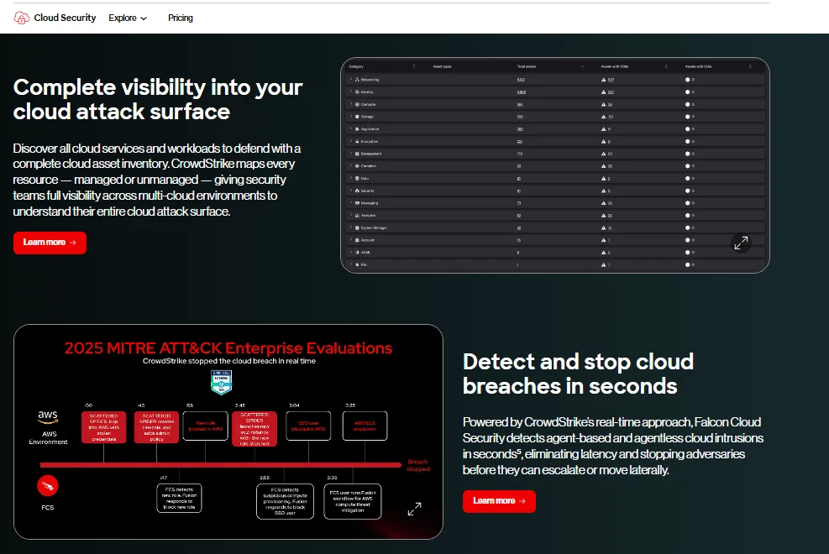
Task: Click 'FCS user runs Fusion workflow' box
Action: tap(353, 501)
